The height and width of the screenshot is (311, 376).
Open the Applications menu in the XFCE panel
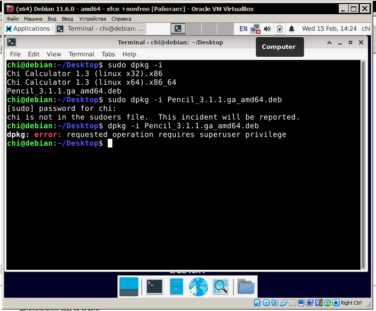pos(28,29)
